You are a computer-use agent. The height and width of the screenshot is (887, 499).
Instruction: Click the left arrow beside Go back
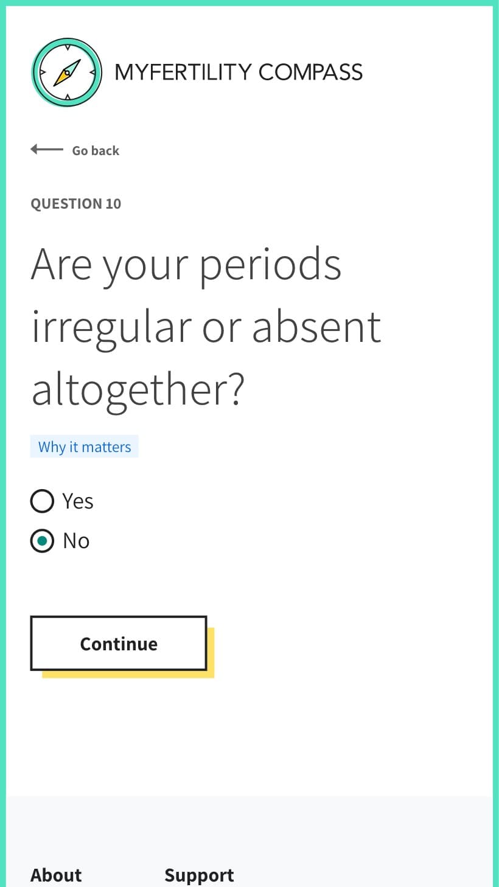[47, 149]
